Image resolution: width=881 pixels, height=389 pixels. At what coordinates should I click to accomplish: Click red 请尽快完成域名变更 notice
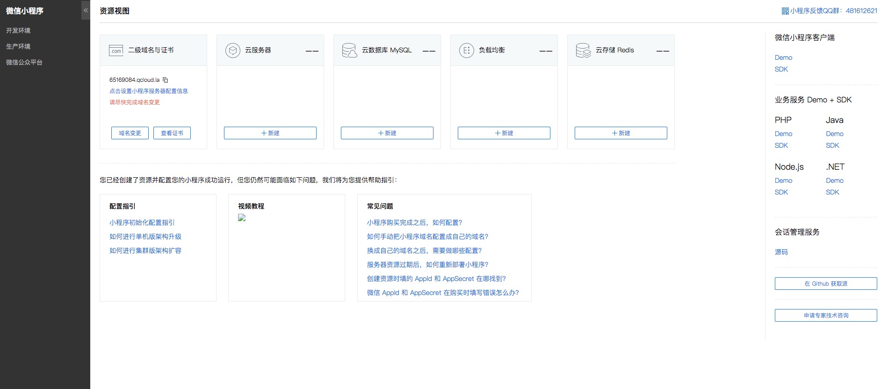pyautogui.click(x=135, y=102)
